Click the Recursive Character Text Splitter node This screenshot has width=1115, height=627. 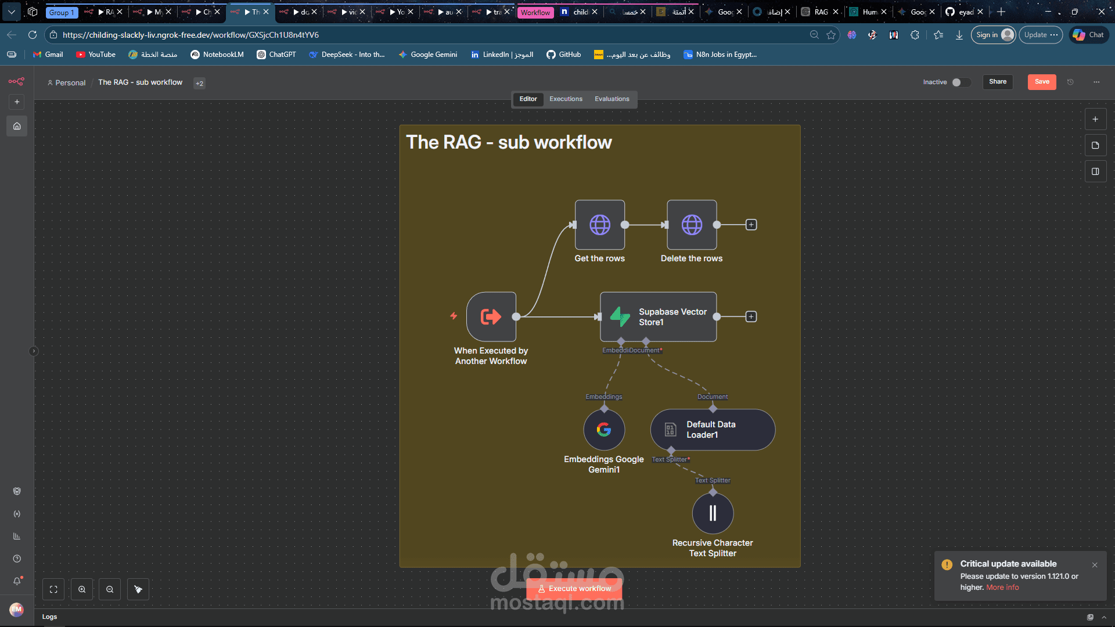(713, 513)
